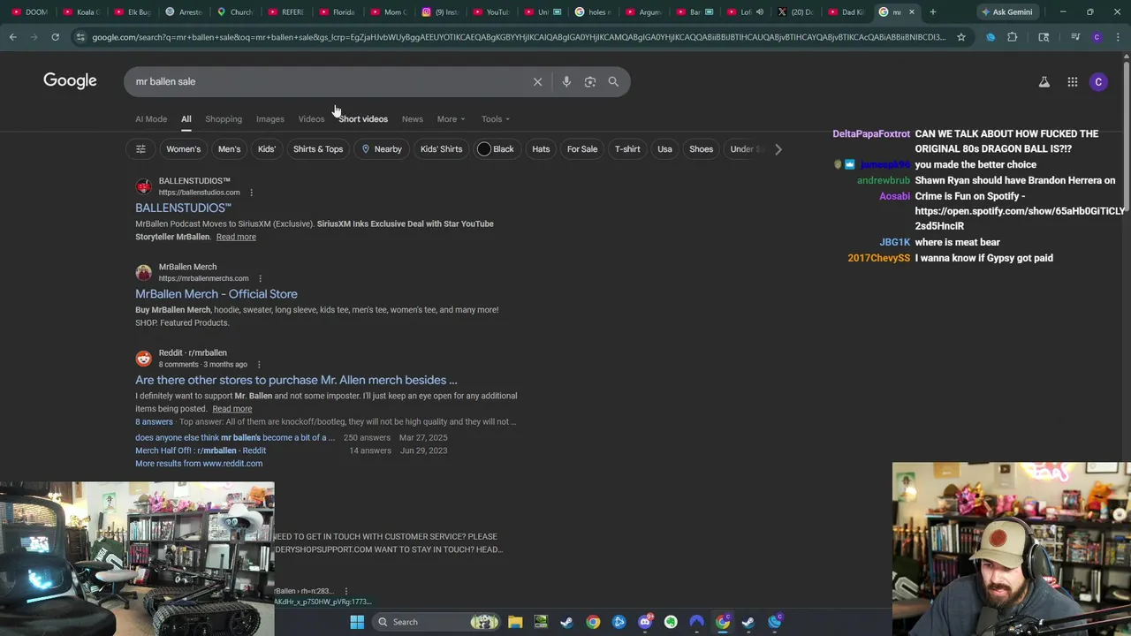Toggle the Kids' filter chip

click(x=266, y=149)
